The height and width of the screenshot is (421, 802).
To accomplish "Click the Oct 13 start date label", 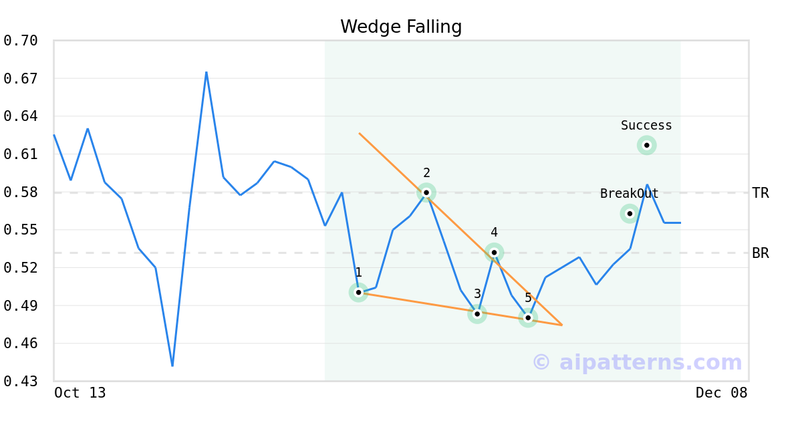I will pos(80,393).
